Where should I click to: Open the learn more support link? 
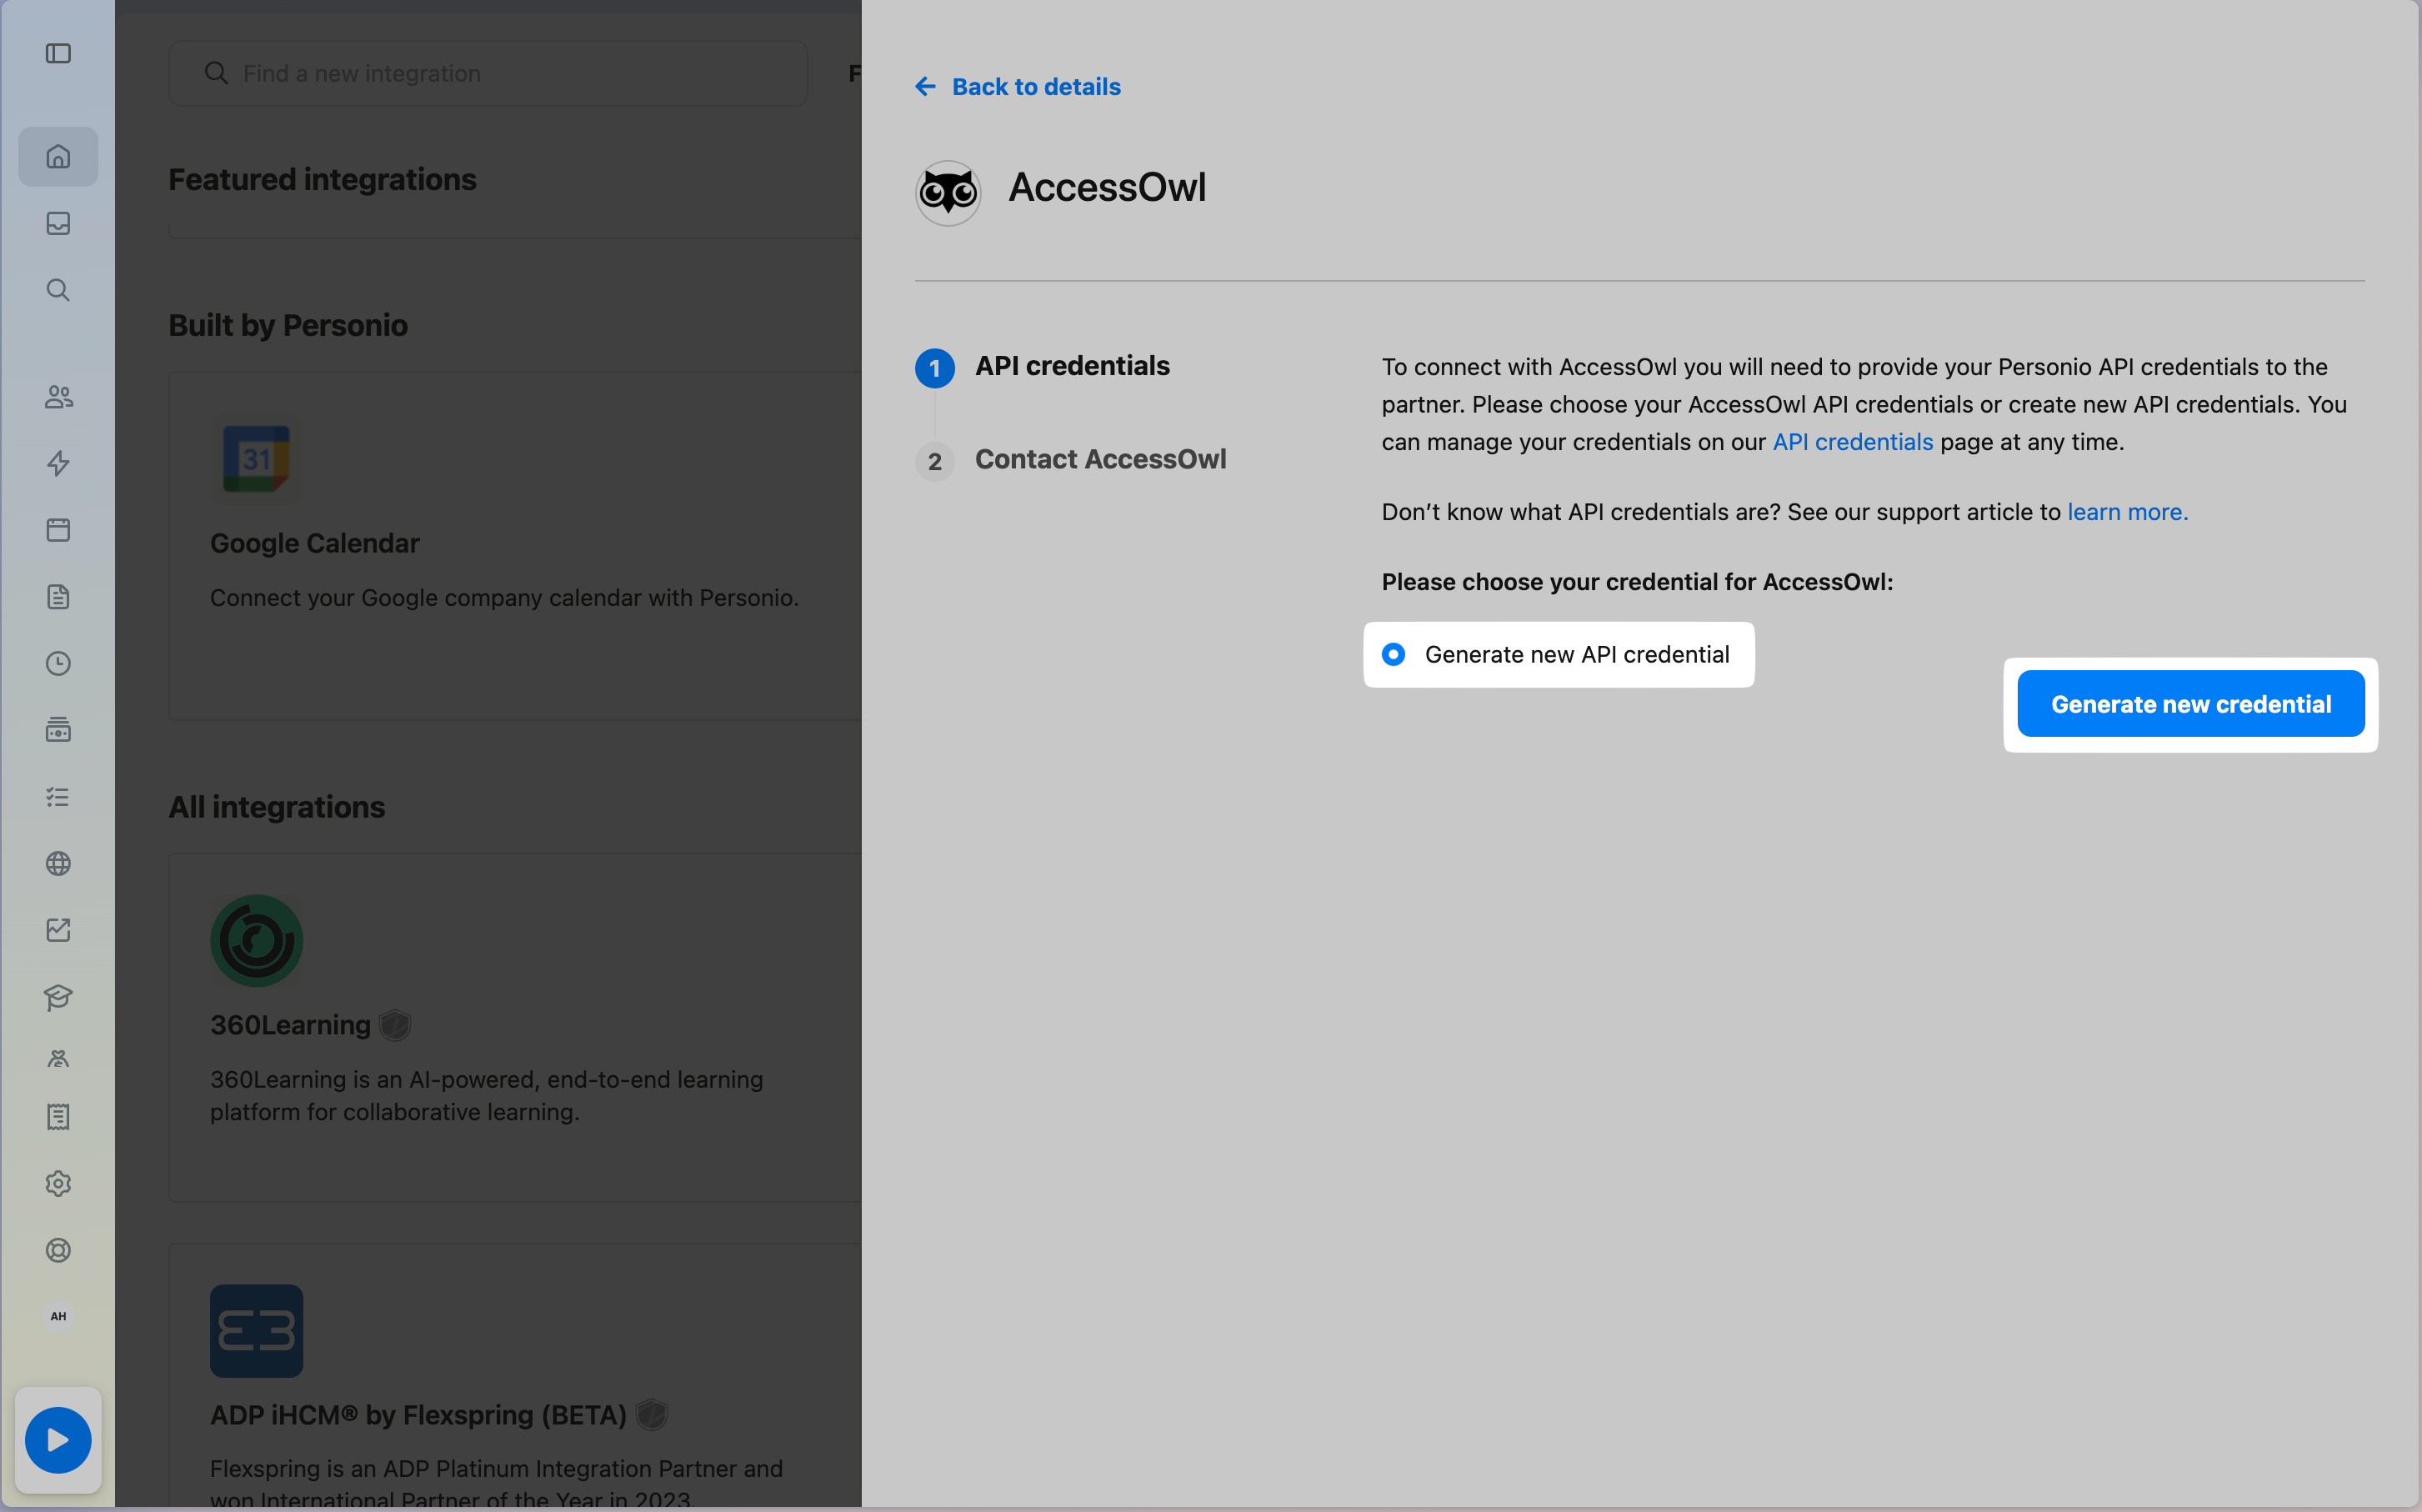coord(2127,512)
